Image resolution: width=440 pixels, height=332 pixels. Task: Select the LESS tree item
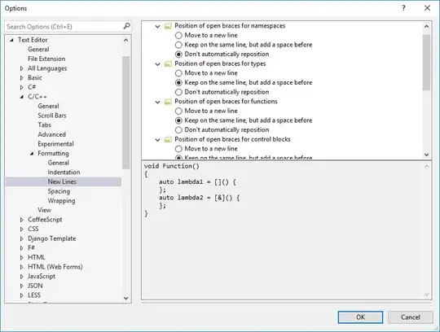34,295
